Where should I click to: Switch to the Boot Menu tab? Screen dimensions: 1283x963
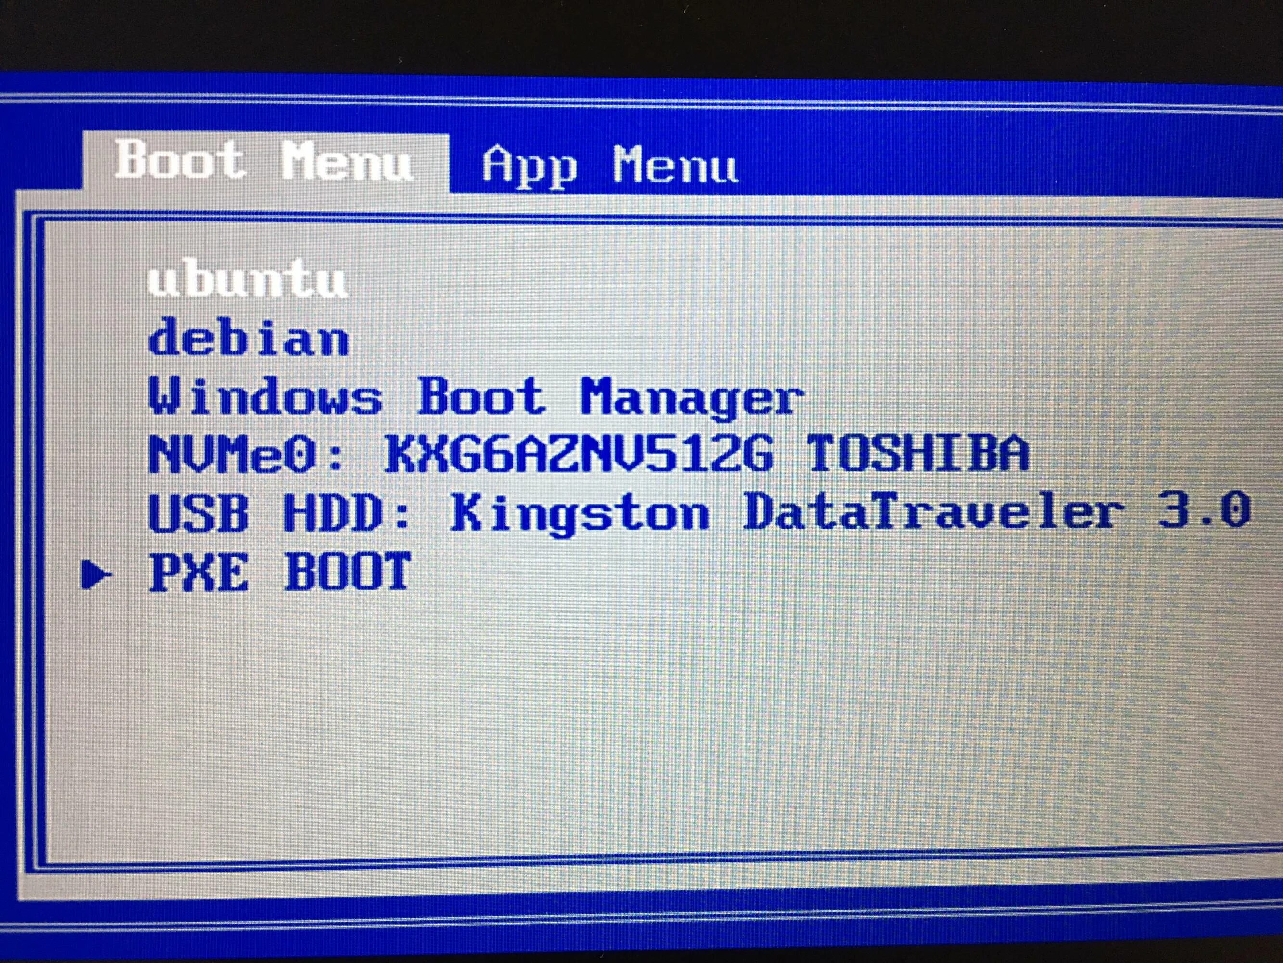tap(265, 161)
